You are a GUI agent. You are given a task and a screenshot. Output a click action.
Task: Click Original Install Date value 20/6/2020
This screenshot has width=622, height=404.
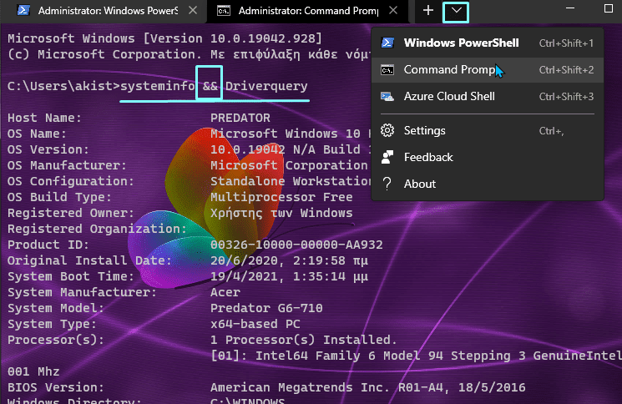tap(289, 261)
